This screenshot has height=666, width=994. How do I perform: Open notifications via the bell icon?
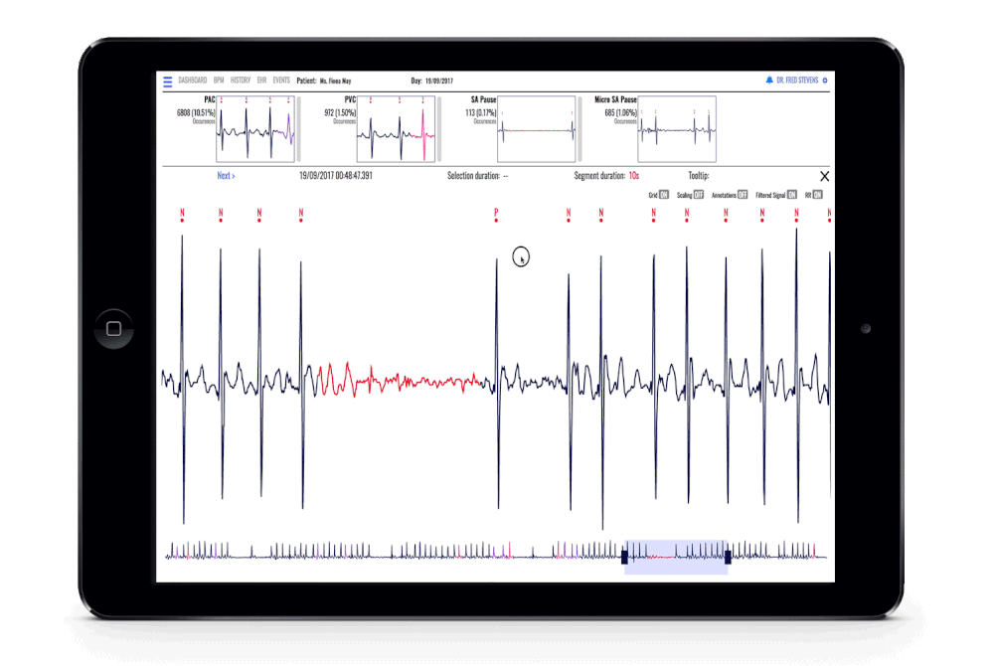pyautogui.click(x=770, y=81)
